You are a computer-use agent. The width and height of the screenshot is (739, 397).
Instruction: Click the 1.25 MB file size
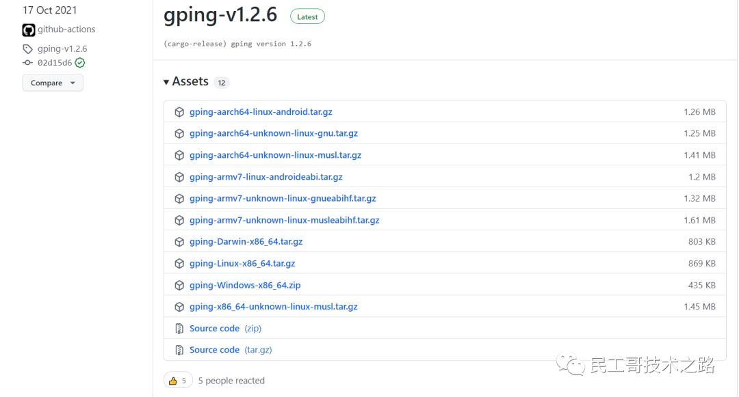click(699, 134)
